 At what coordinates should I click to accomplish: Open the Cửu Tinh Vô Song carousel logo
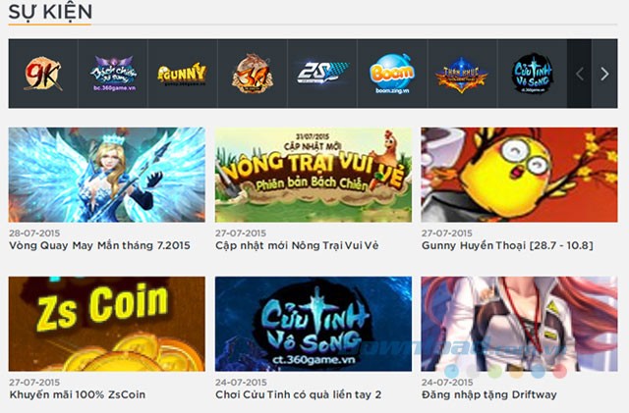pos(533,74)
